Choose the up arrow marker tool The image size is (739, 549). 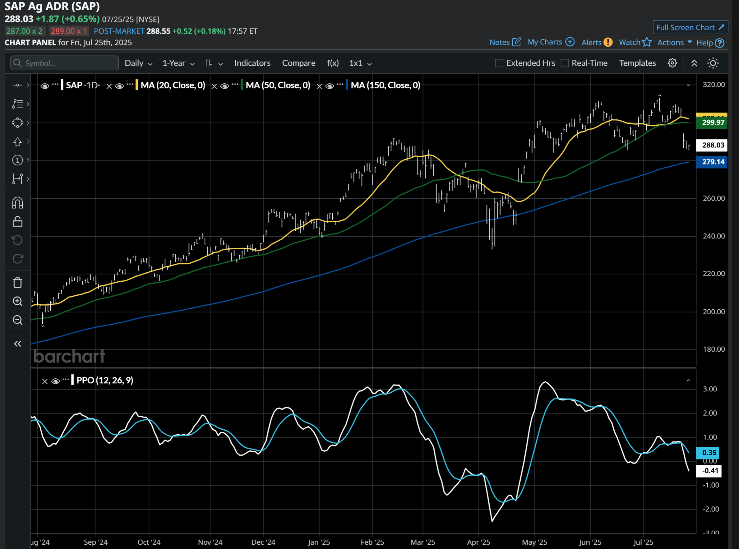(x=17, y=141)
